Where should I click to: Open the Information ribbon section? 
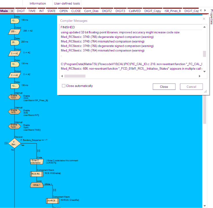point(38,3)
